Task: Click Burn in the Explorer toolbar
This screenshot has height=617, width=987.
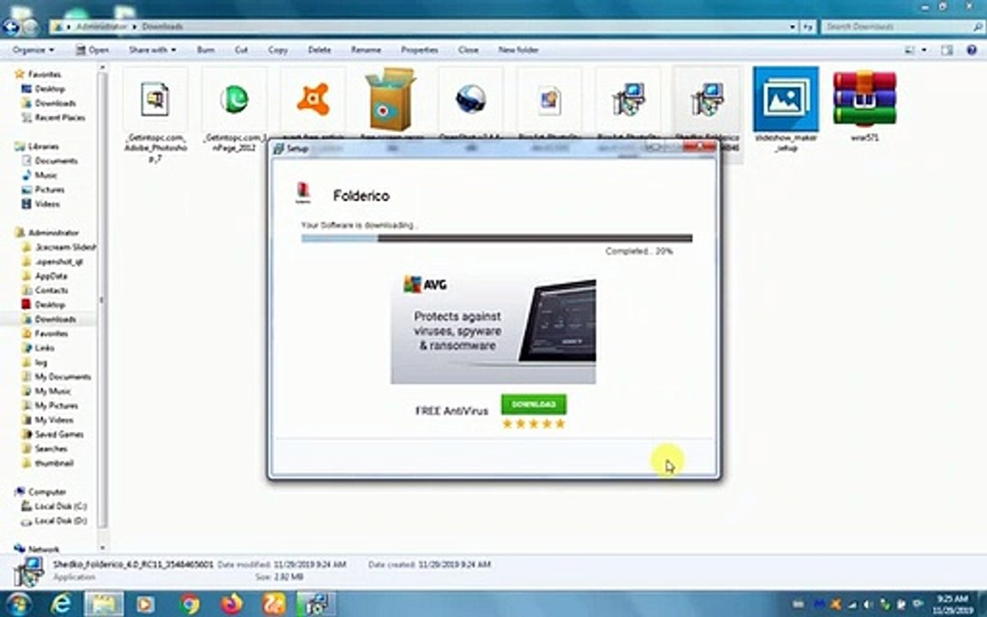Action: point(206,50)
